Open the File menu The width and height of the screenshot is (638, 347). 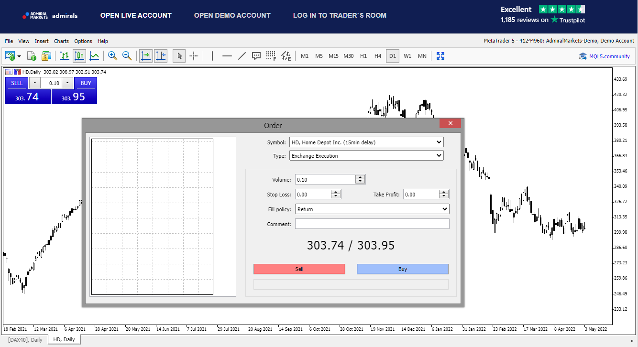tap(9, 41)
